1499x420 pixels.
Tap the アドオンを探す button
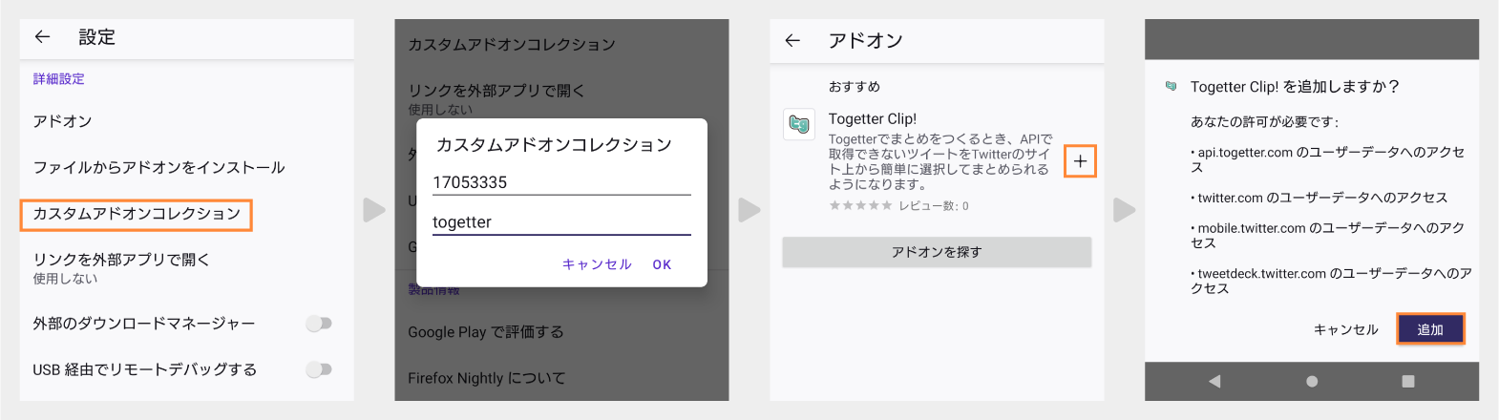pos(937,252)
